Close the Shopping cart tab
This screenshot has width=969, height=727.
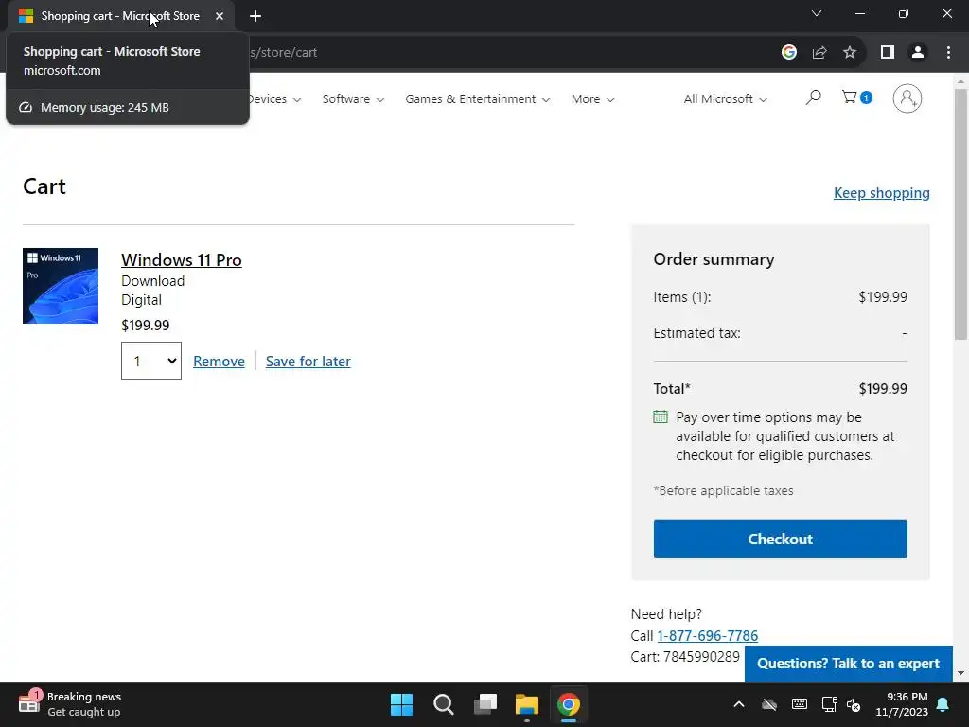click(220, 16)
